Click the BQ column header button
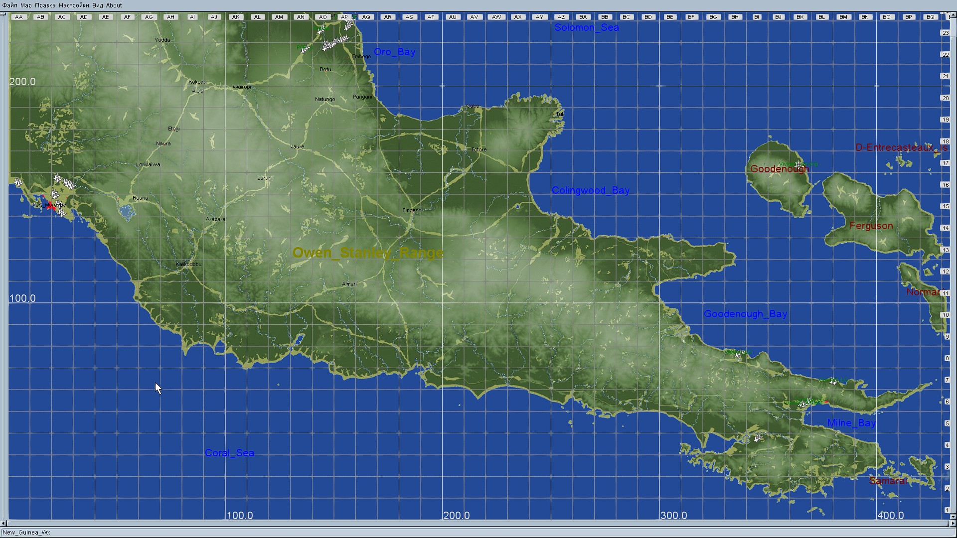 930,17
